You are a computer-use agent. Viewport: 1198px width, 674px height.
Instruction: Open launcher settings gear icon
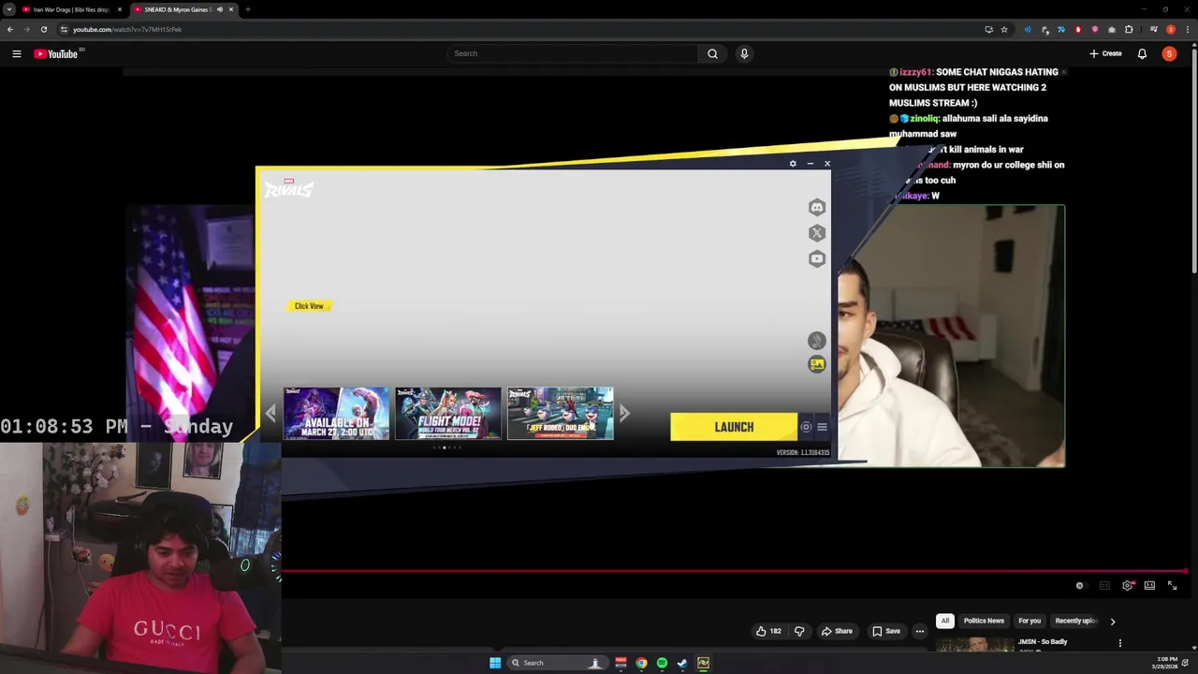point(793,164)
